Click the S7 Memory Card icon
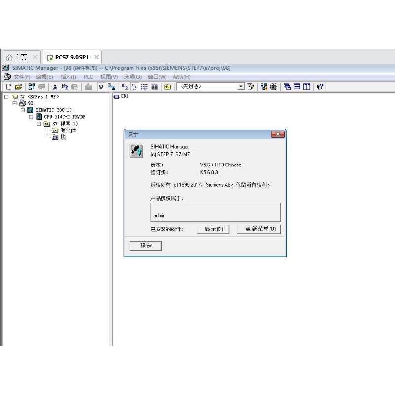This screenshot has height=395, width=395. tap(42, 87)
